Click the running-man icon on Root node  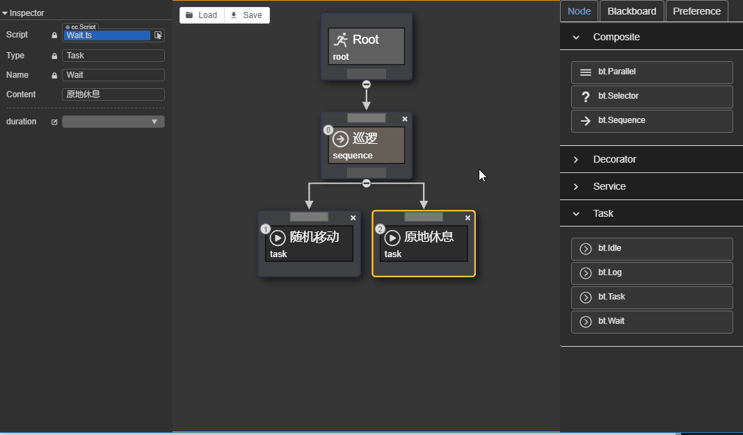340,40
